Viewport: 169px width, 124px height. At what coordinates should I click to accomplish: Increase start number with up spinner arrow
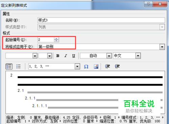(56, 39)
